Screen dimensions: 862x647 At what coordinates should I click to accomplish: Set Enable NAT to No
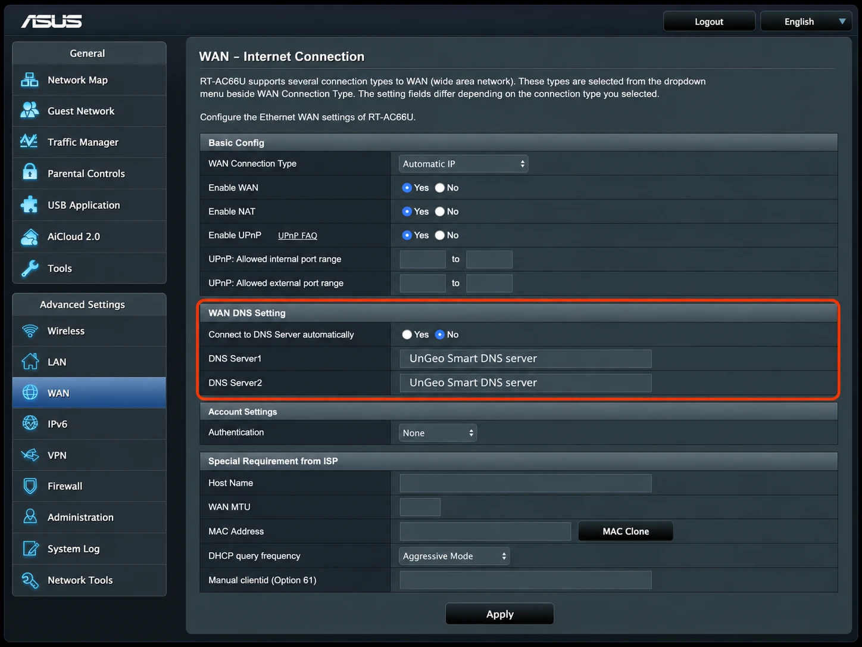(x=440, y=211)
